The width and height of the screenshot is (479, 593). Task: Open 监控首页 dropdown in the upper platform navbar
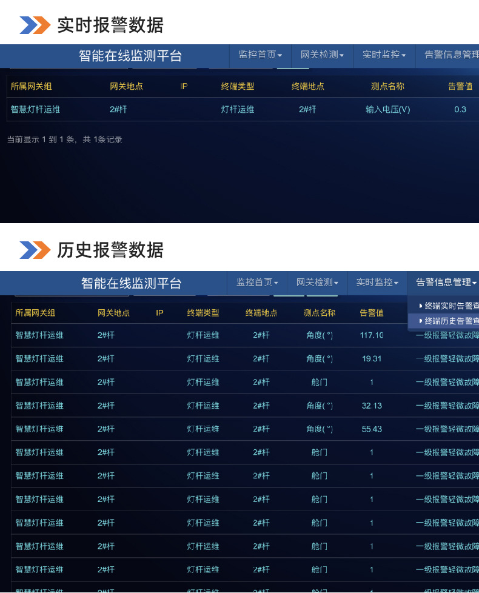(260, 55)
